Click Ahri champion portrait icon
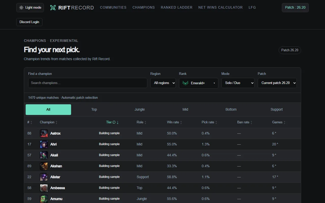This screenshot has height=203, width=325. click(44, 144)
